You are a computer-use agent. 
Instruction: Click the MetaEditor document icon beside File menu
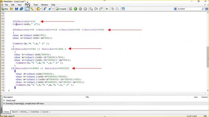[x=2, y=5]
